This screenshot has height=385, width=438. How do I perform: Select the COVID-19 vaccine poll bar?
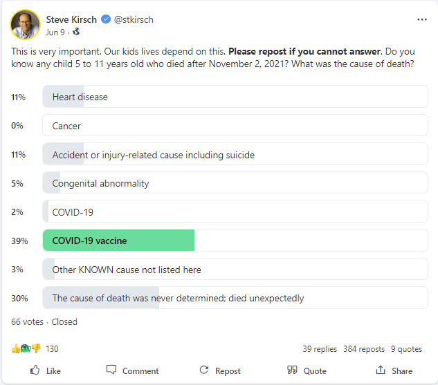click(x=235, y=241)
